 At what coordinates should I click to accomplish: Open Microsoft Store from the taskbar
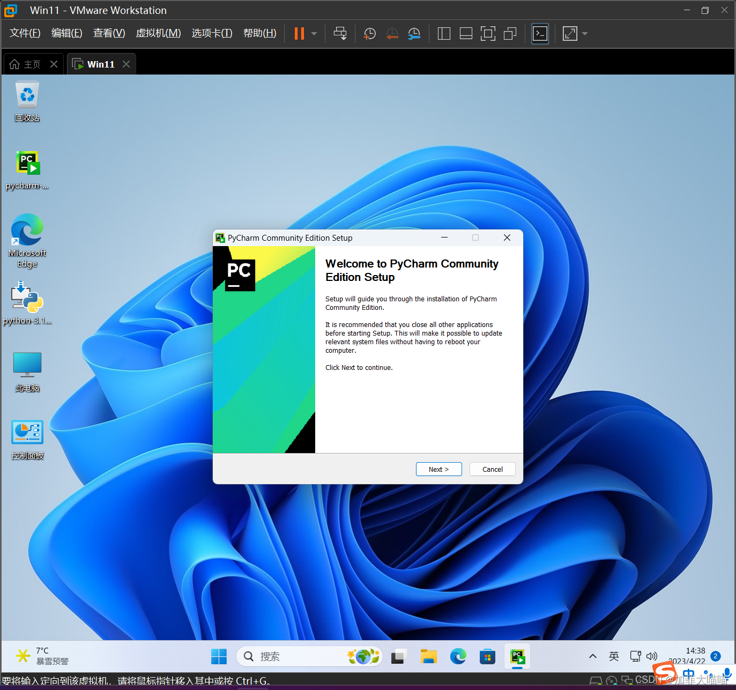(x=487, y=656)
